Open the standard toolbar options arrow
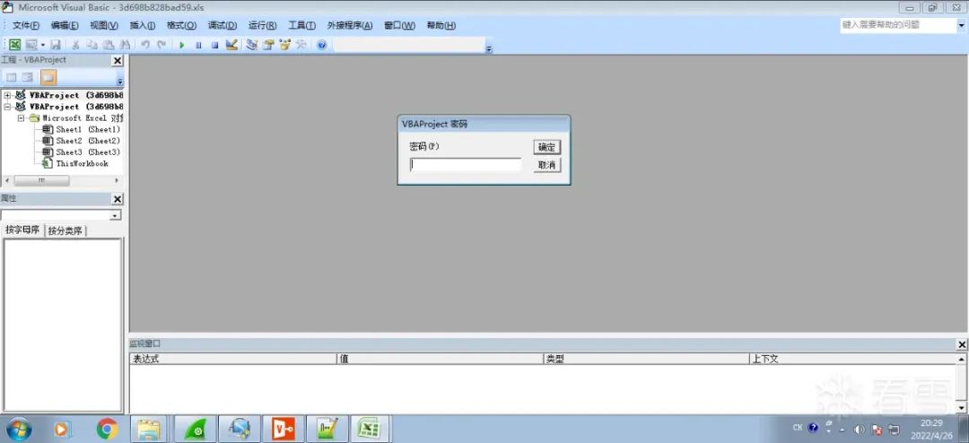This screenshot has width=969, height=443. 489,48
